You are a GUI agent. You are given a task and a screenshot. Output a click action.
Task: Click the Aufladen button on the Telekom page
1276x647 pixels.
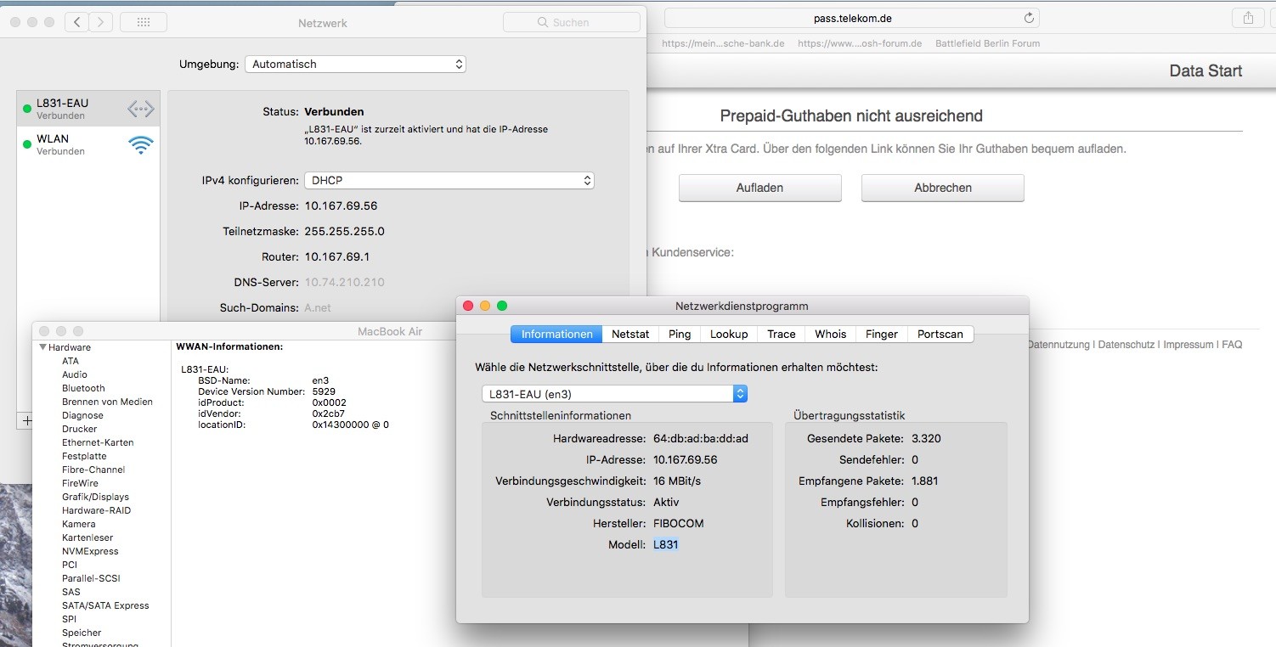click(759, 188)
